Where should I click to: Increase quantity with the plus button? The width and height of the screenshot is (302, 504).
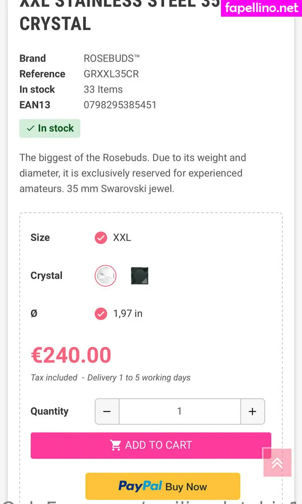(x=252, y=412)
